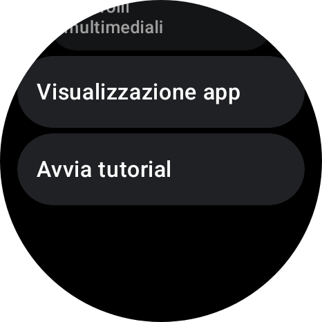Choose the app view option
The height and width of the screenshot is (322, 322).
pos(161,92)
